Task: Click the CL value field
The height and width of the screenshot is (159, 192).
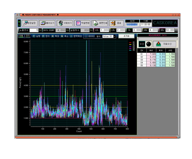Action: [137, 30]
